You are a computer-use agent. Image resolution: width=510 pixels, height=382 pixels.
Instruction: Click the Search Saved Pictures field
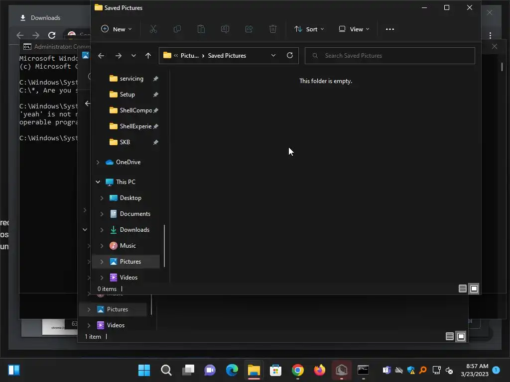pyautogui.click(x=389, y=56)
